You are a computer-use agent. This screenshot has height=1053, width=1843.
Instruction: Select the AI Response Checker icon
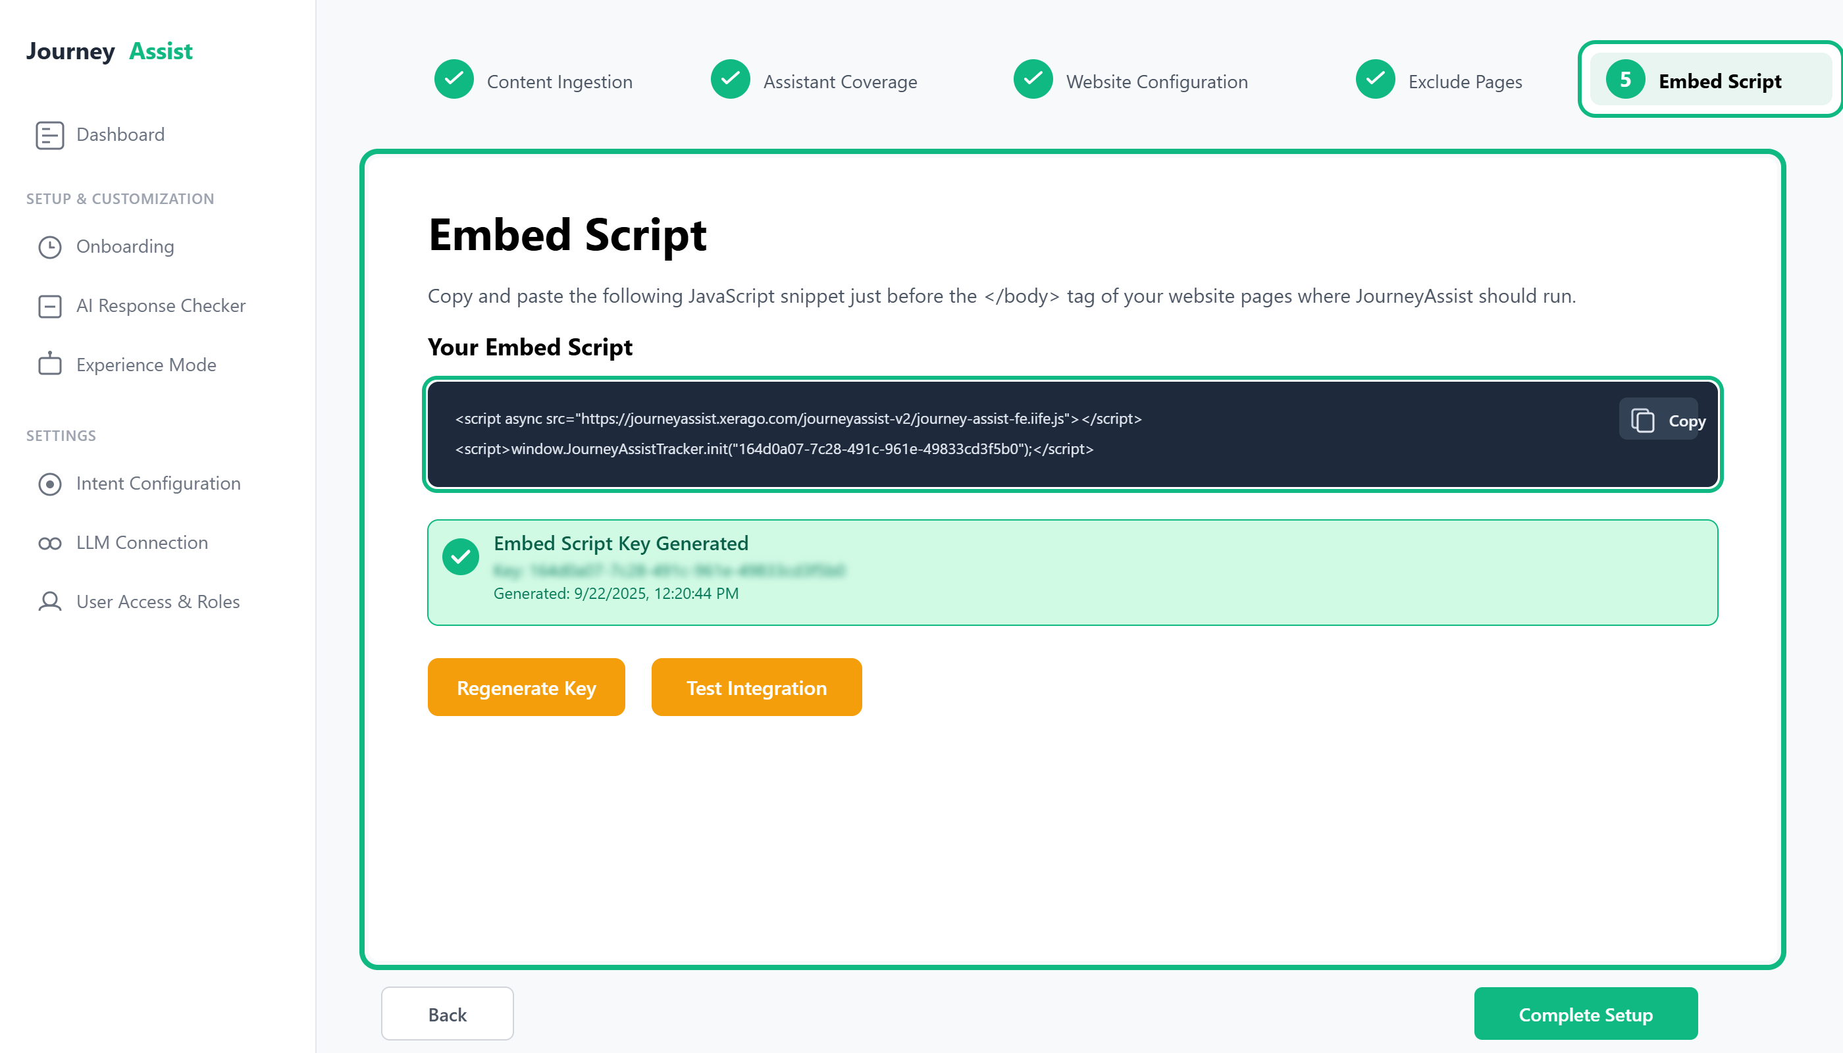click(50, 307)
